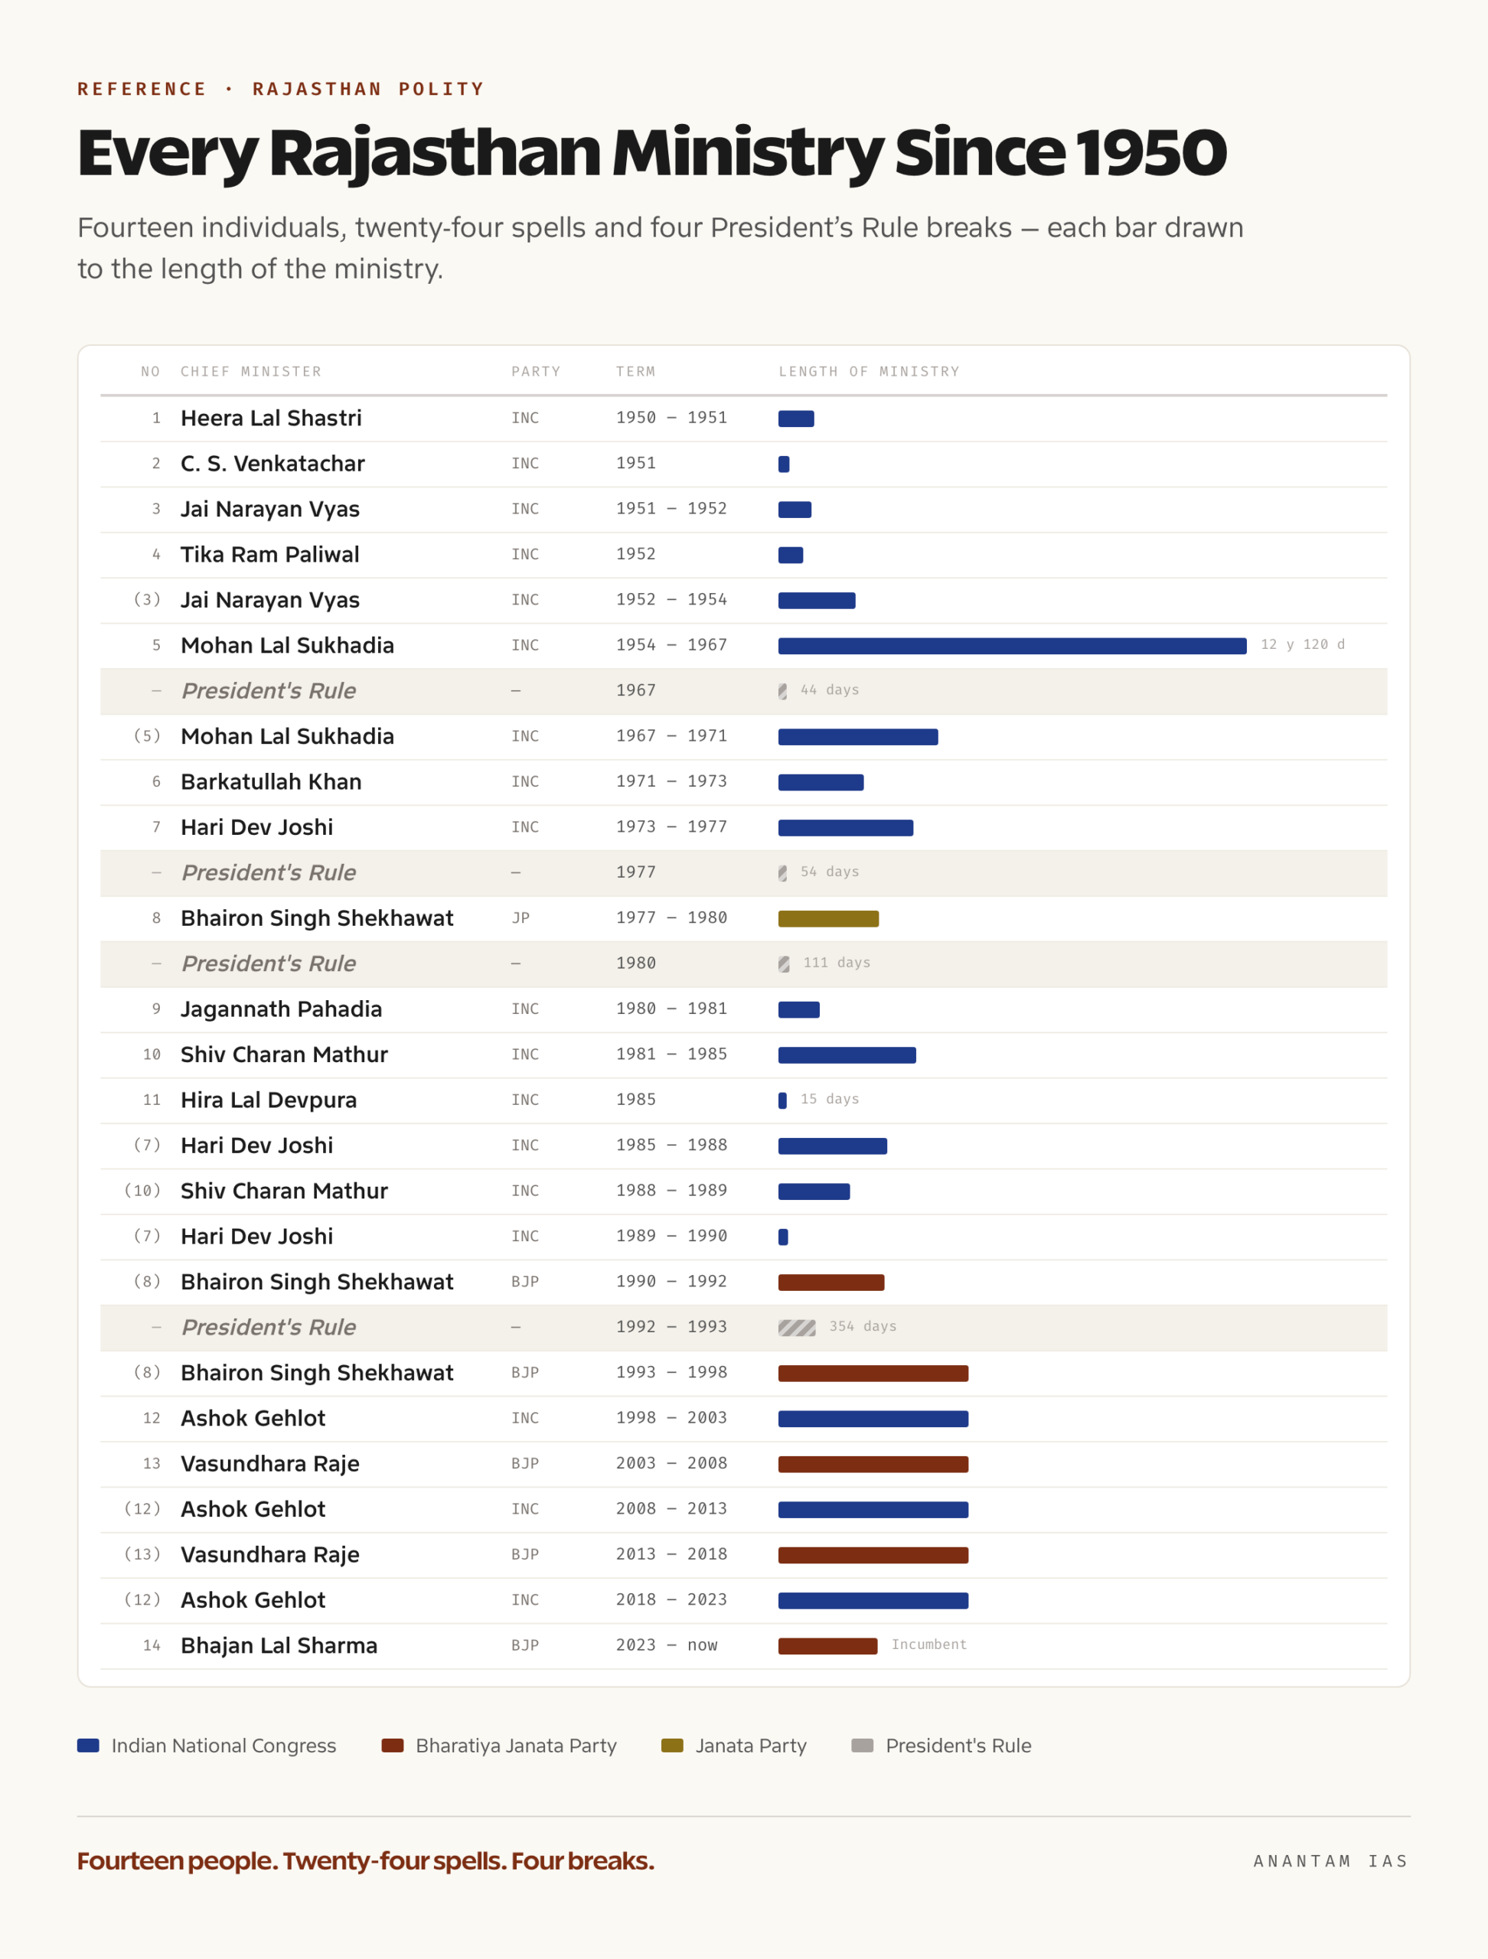Select the LENGTH OF MINISTRY column header

click(869, 372)
